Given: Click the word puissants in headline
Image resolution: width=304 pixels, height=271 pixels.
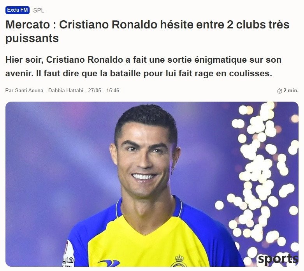Looking at the screenshot, I should pos(32,39).
